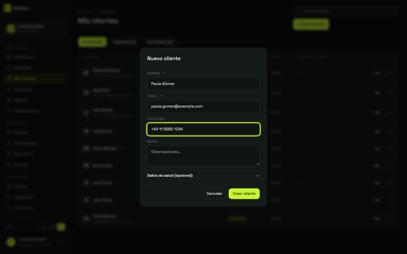Click the Email input field
The image size is (407, 254).
203,106
